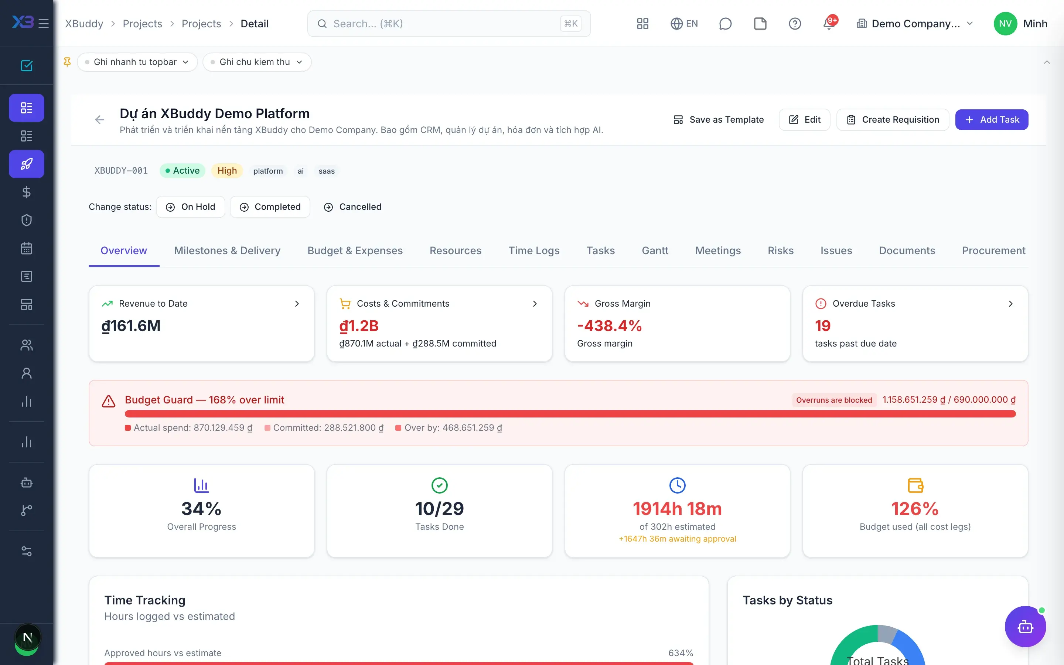
Task: Open the robot sidebar icon
Action: (x=26, y=482)
